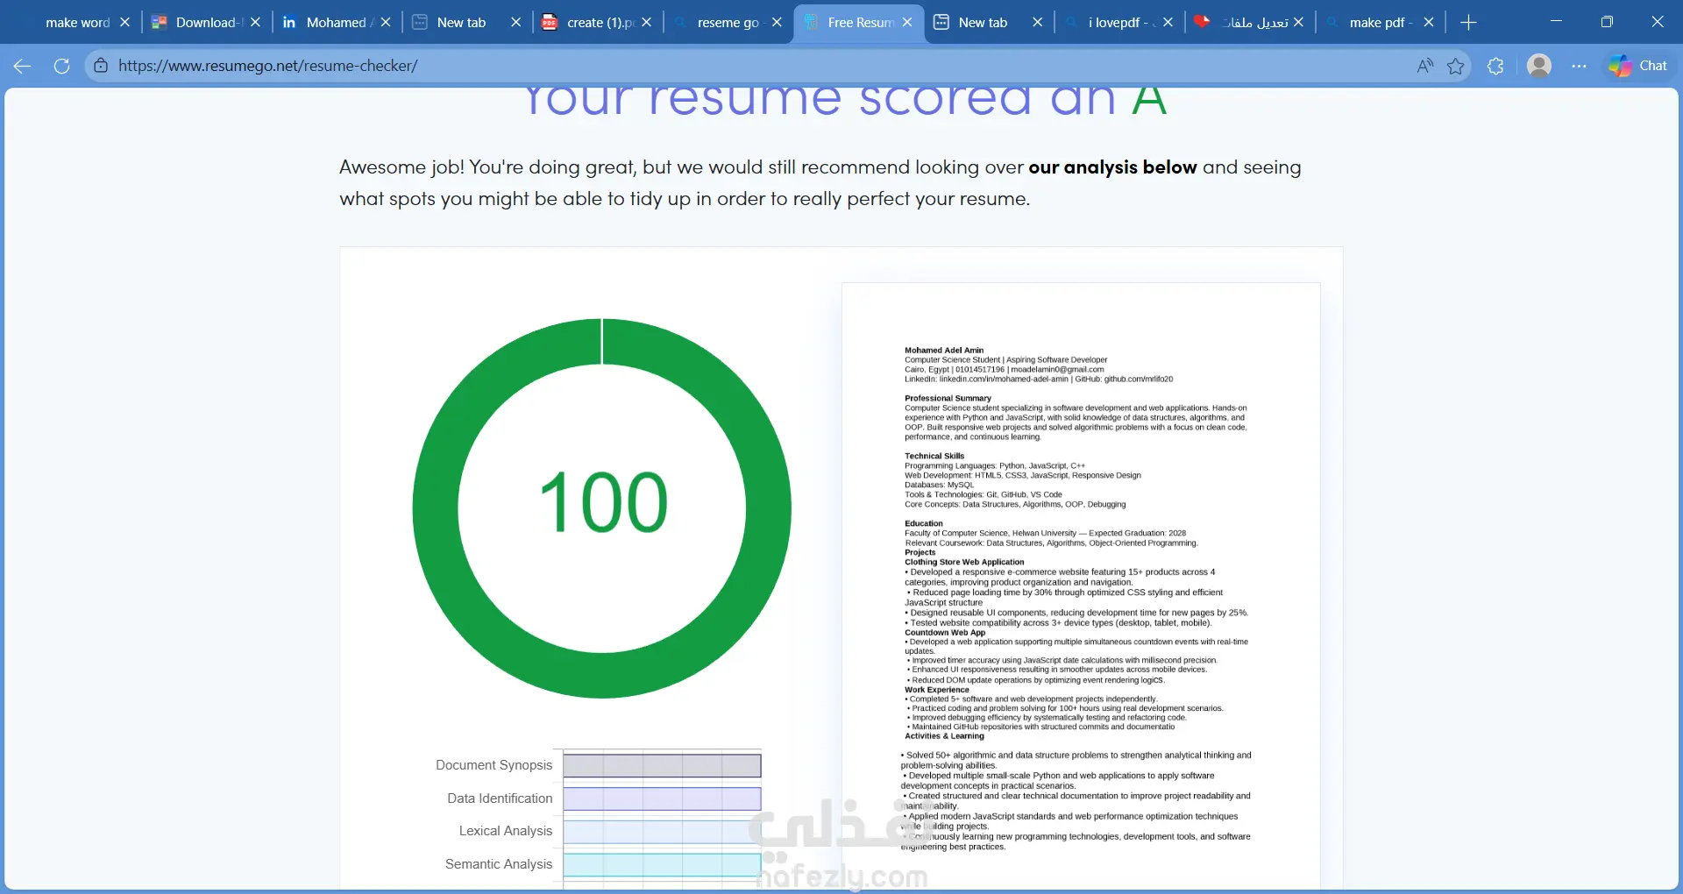
Task: Click the 100 score ring chart
Action: 602,508
